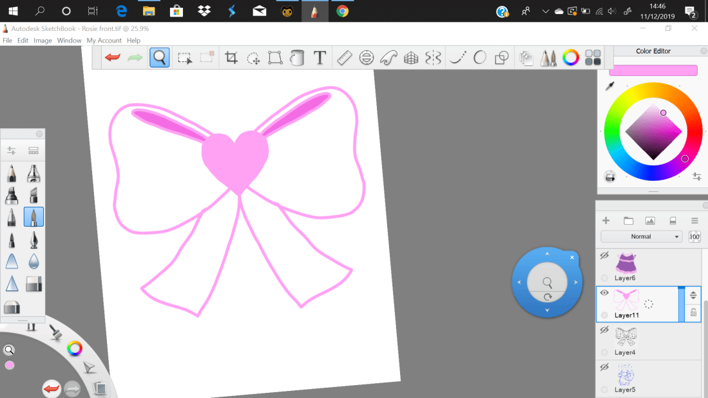Select the Text tool

pos(320,58)
